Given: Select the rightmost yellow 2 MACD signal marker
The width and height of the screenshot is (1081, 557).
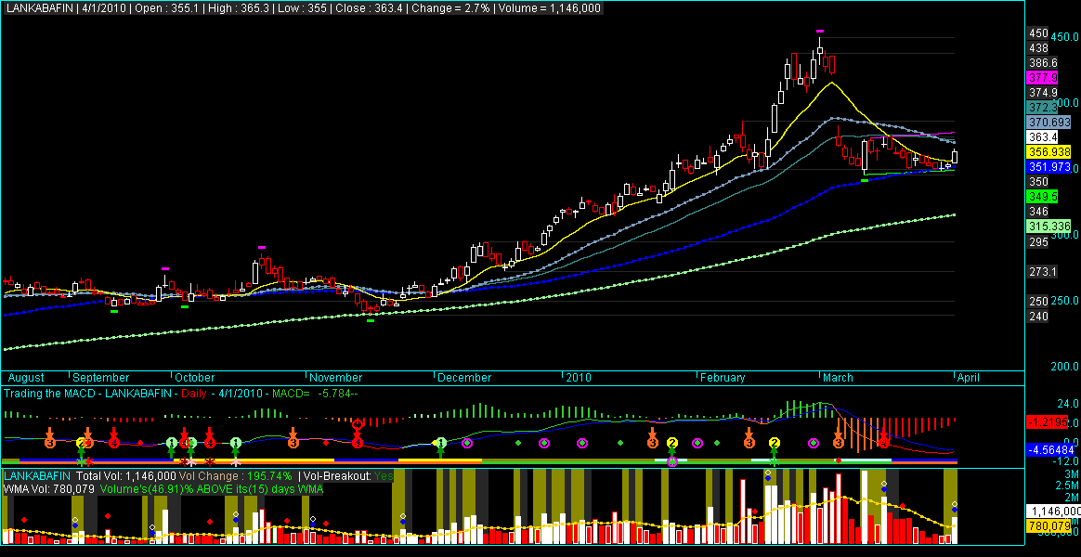Looking at the screenshot, I should [x=775, y=443].
